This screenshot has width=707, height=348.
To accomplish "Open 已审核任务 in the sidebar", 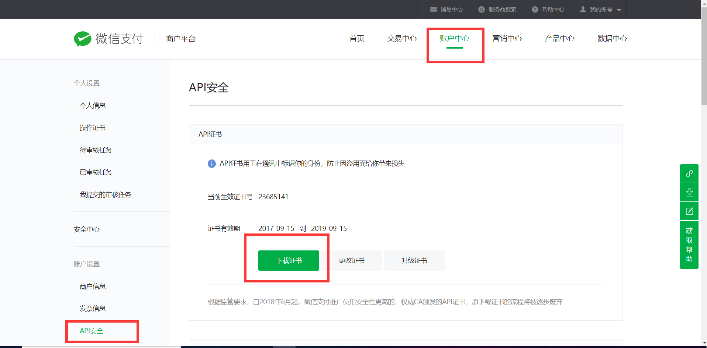I will click(x=96, y=172).
